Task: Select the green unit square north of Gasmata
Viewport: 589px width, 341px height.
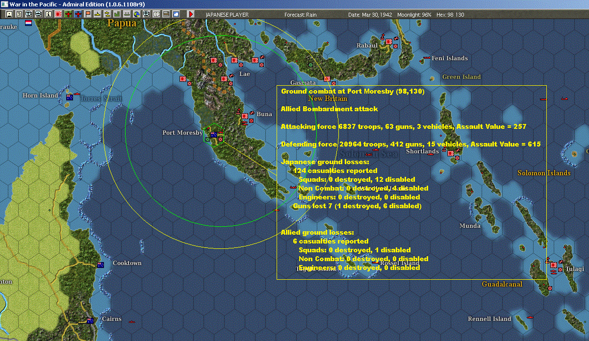Action: [310, 65]
